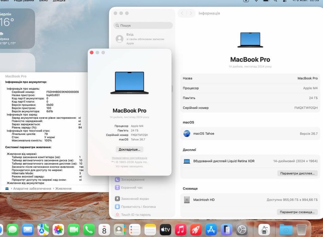Open Mail from the dock
The width and height of the screenshot is (323, 237).
tap(28, 230)
